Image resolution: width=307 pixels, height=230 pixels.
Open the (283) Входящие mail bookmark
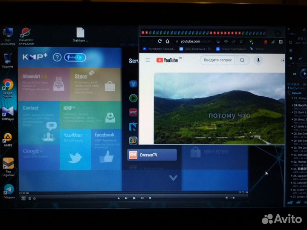pos(196,49)
